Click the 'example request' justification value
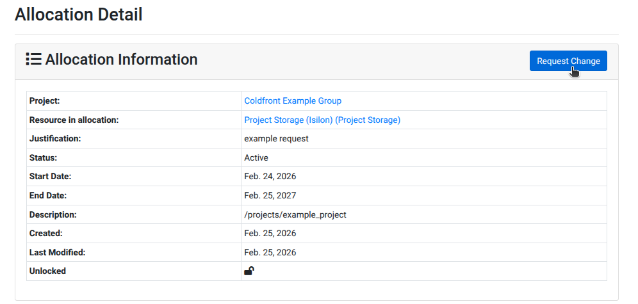 [276, 138]
